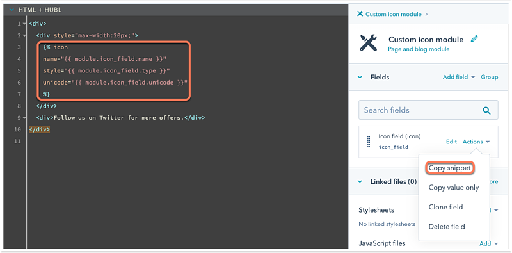The image size is (512, 253).
Task: Choose Copy snippet from Actions menu
Action: point(450,168)
